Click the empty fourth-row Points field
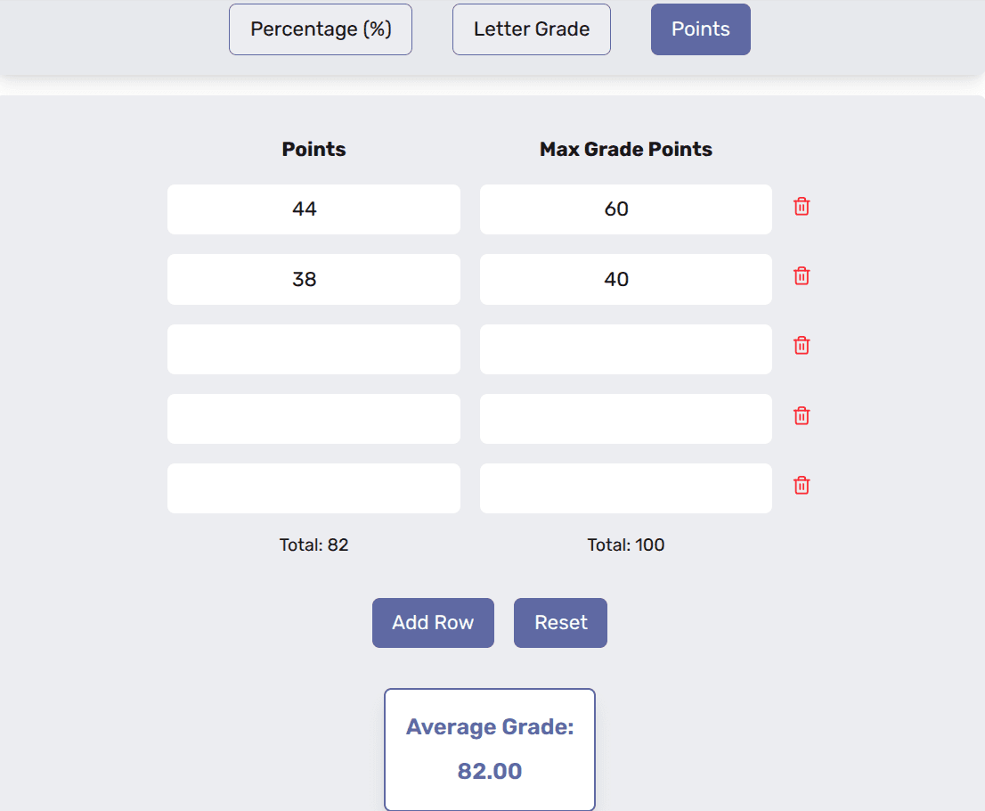The image size is (985, 811). (313, 418)
